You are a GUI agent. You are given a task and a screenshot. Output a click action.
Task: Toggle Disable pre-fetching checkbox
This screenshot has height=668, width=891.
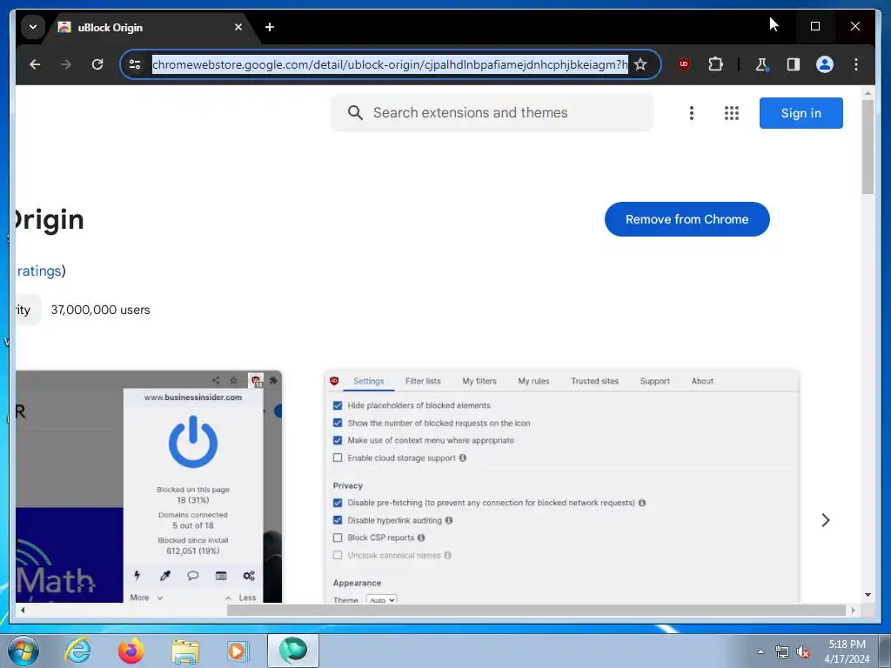[338, 503]
